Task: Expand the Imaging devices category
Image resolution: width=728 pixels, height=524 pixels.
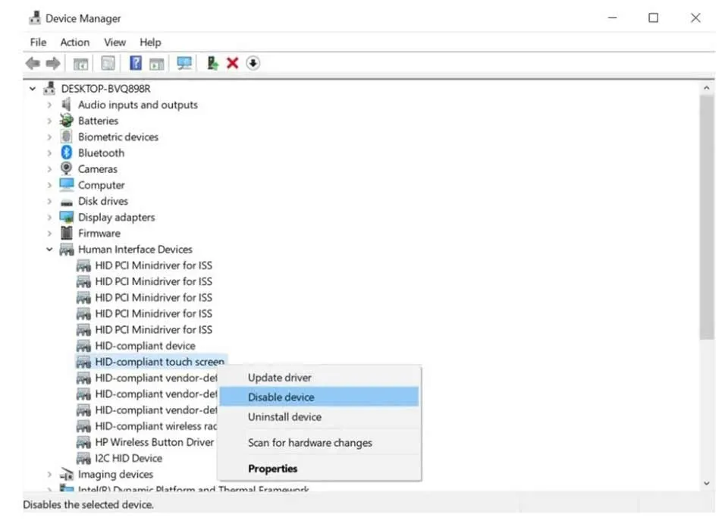Action: point(48,474)
